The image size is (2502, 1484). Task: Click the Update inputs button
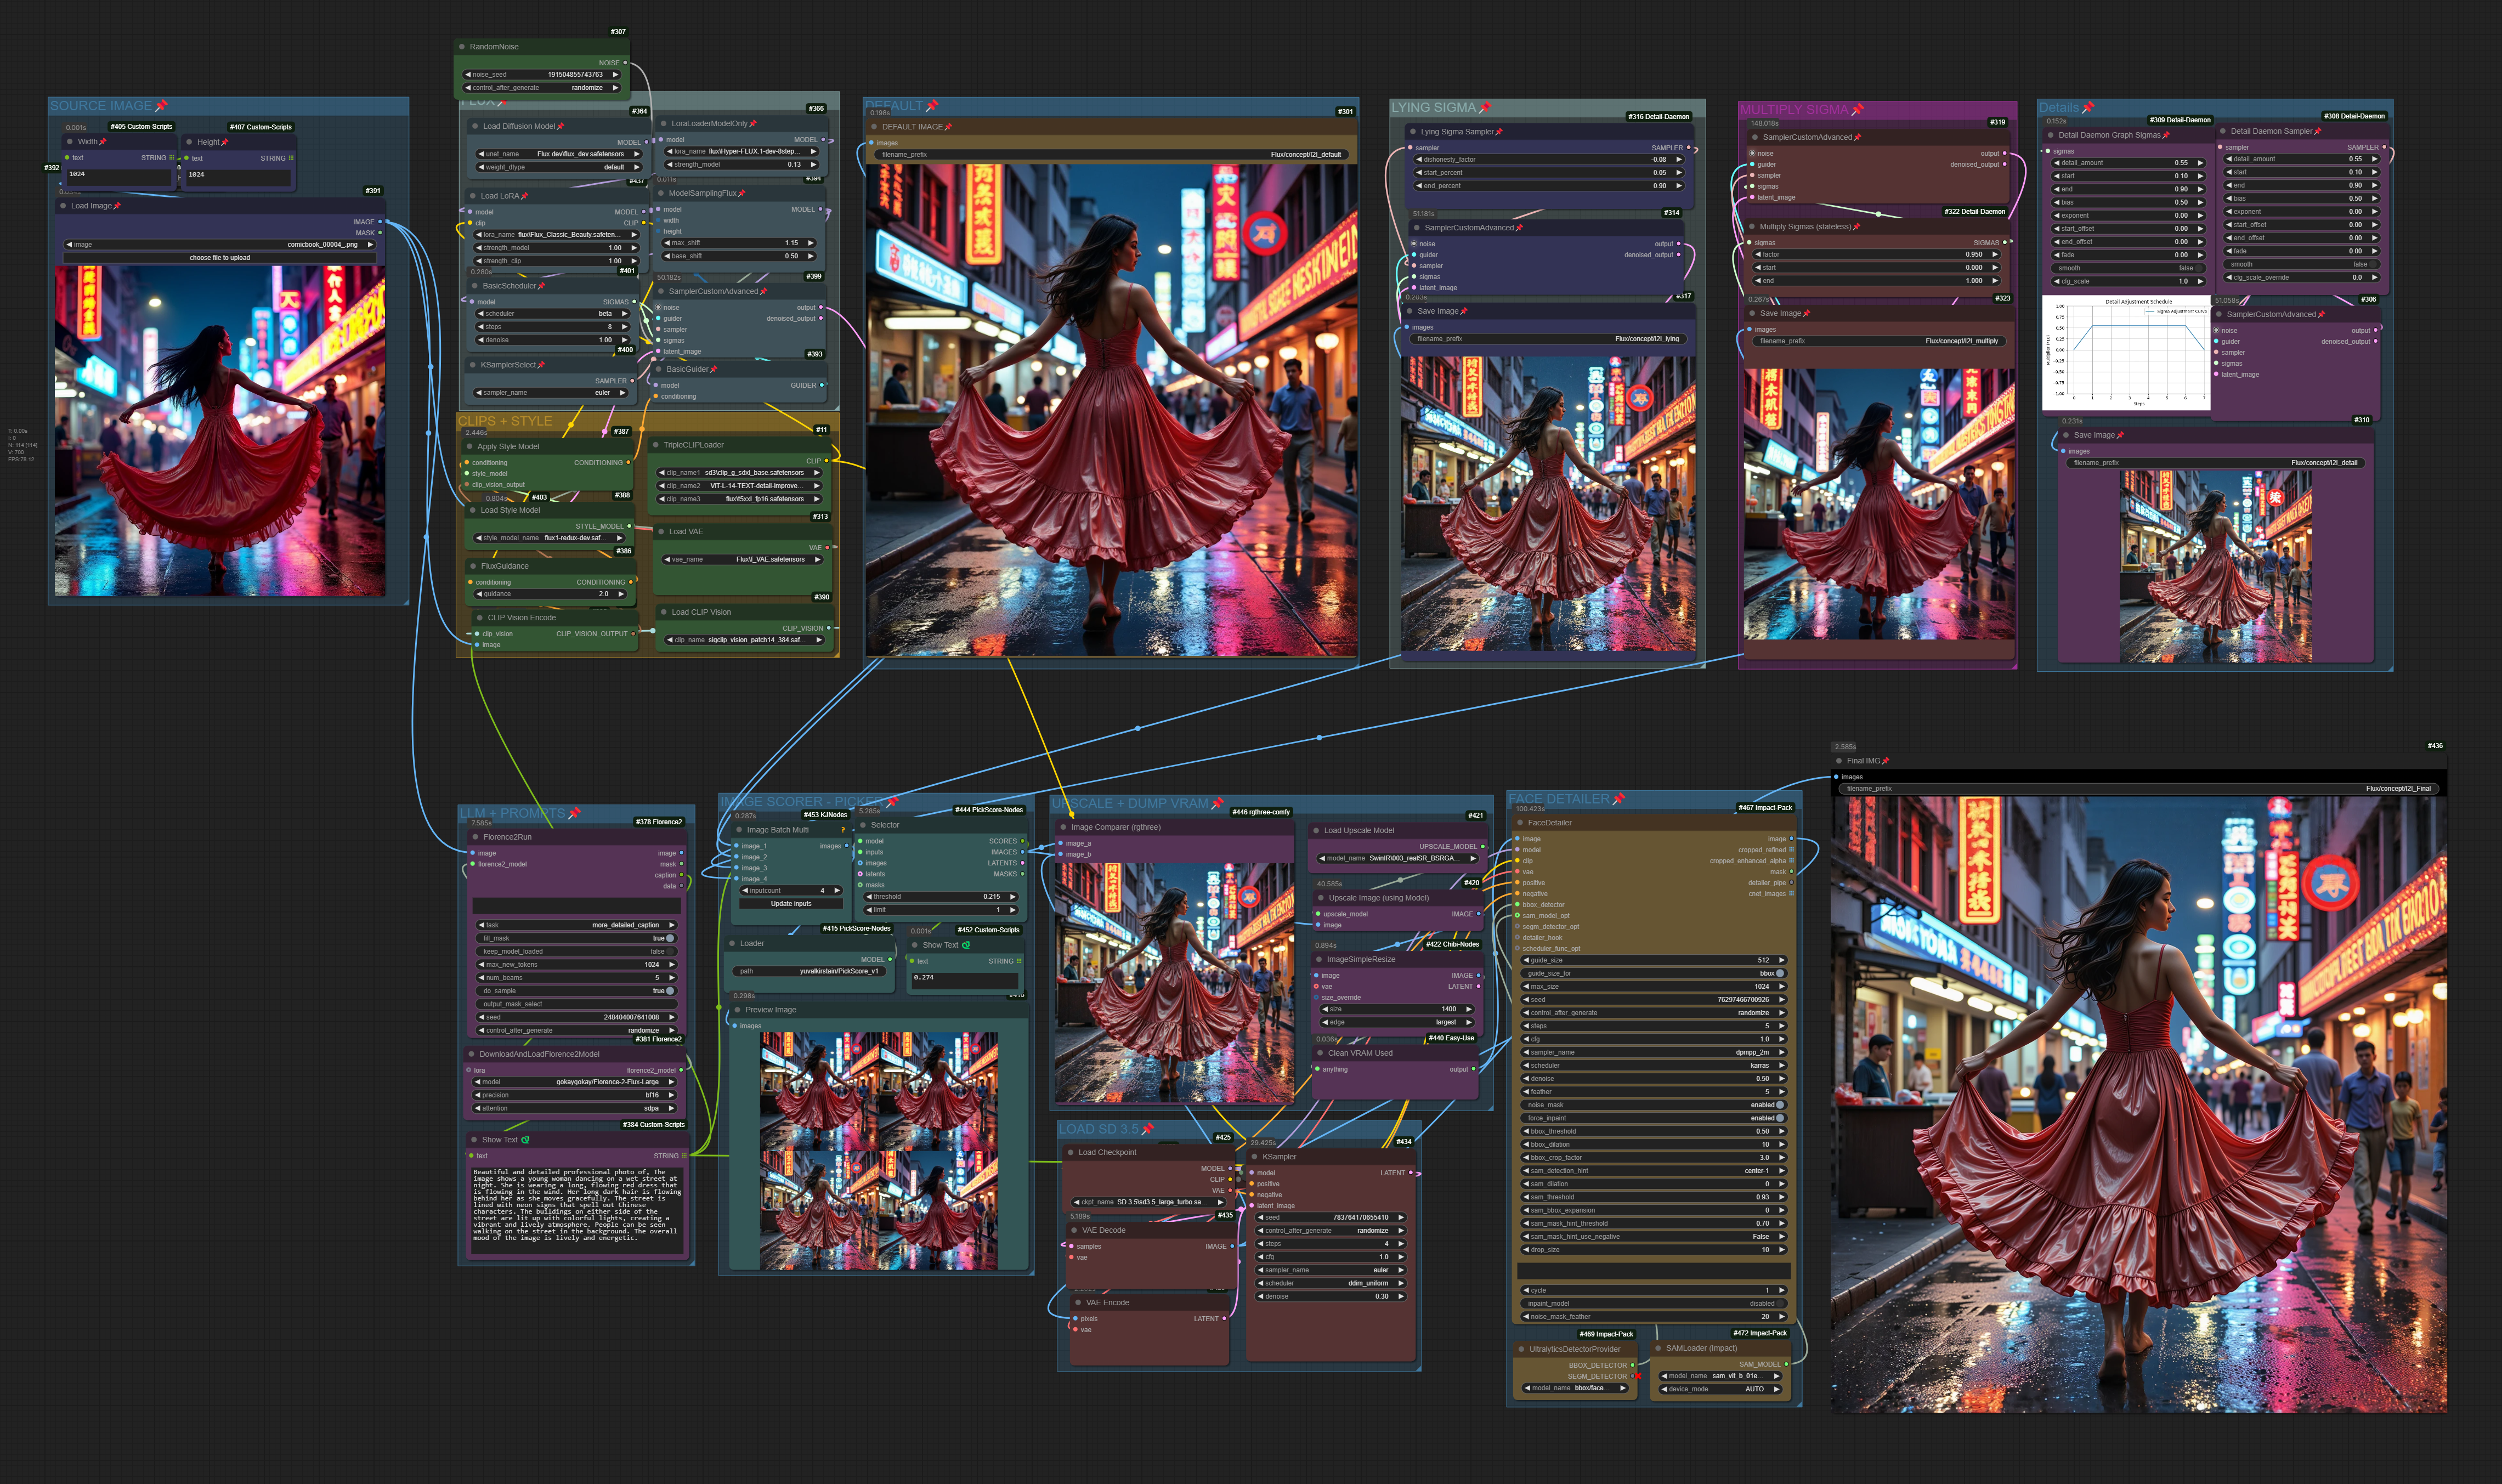pos(791,904)
